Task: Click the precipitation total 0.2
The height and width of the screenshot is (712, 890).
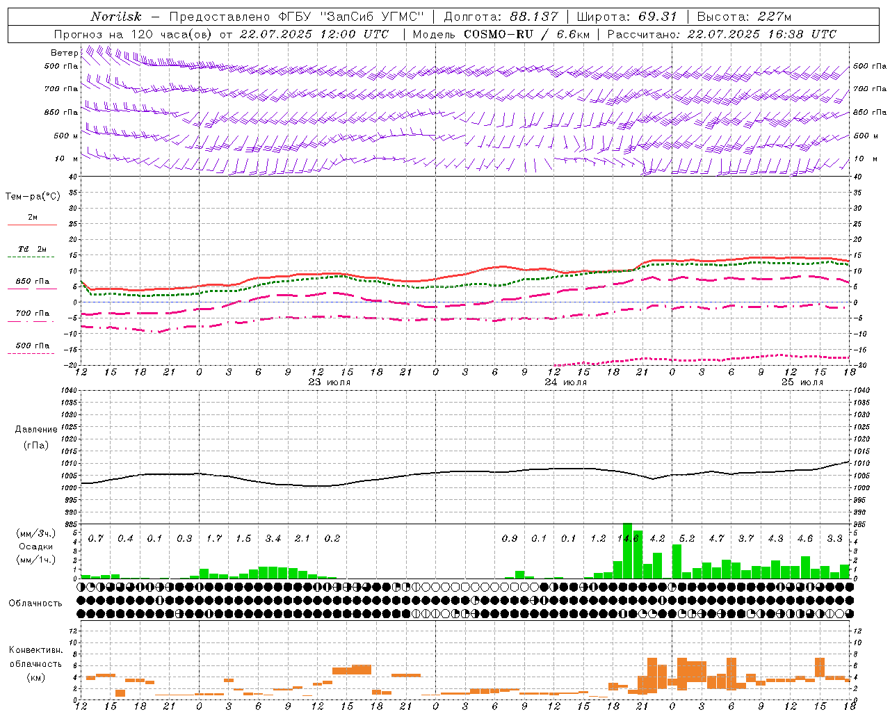Action: point(332,539)
